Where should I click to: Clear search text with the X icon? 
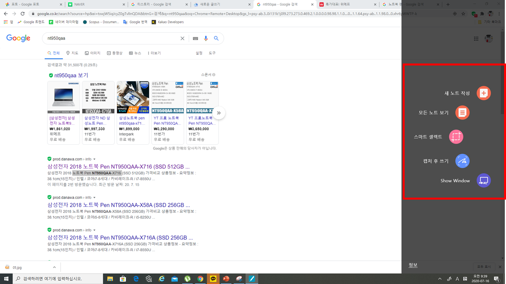182,38
